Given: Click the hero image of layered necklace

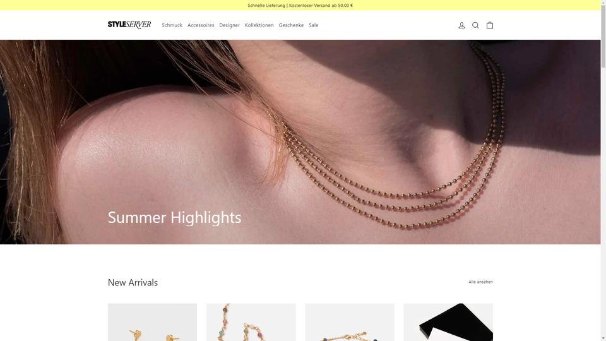Looking at the screenshot, I should (x=300, y=142).
